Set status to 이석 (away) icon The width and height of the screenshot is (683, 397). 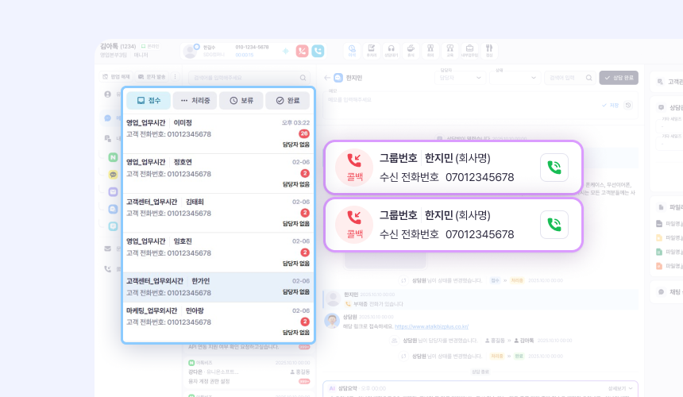click(352, 51)
